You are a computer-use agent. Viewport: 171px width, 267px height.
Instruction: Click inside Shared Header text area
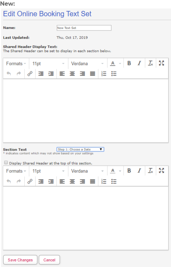pyautogui.click(x=86, y=110)
